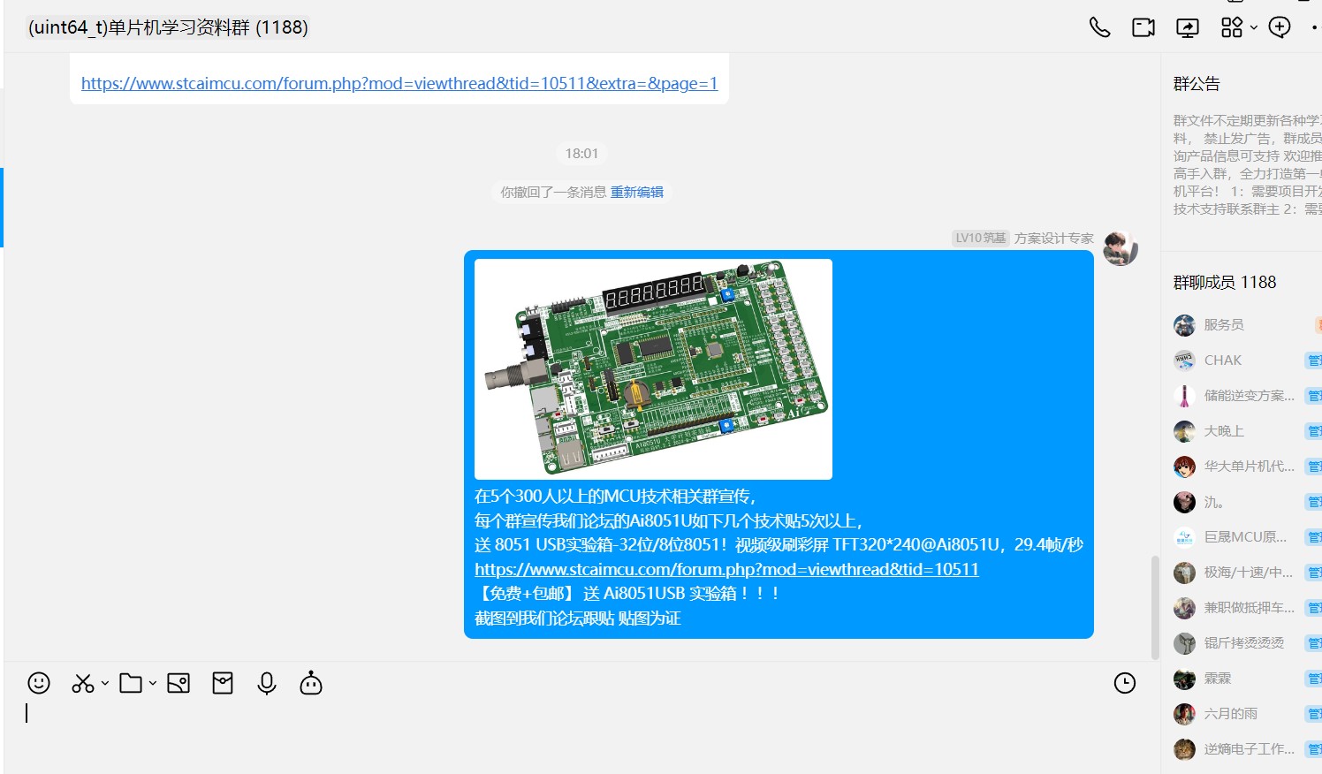Image resolution: width=1322 pixels, height=774 pixels.
Task: Click the avatar of member 极海/十速/中...
Action: click(x=1185, y=573)
